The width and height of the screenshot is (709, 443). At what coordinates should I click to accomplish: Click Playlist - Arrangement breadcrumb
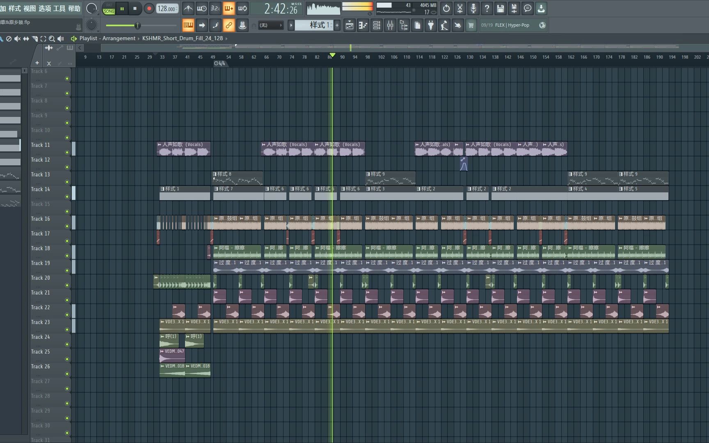(x=107, y=39)
